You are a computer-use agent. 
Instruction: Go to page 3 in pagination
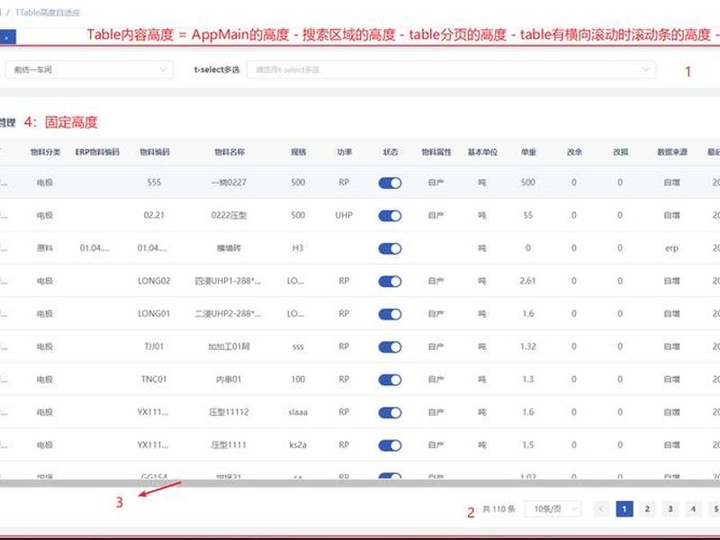[670, 508]
